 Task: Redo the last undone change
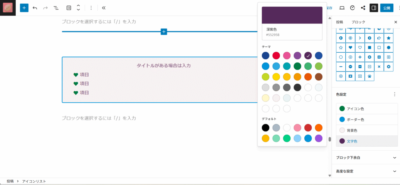(x=45, y=8)
